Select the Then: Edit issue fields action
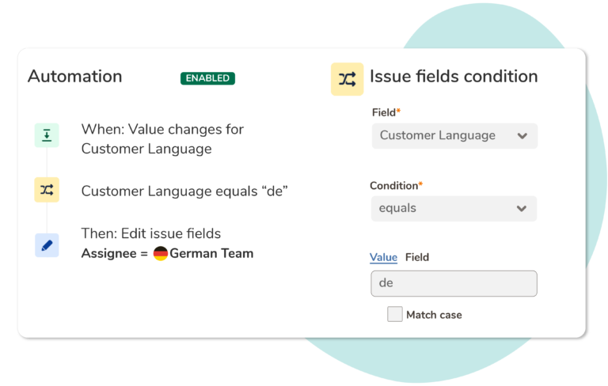 pos(150,233)
